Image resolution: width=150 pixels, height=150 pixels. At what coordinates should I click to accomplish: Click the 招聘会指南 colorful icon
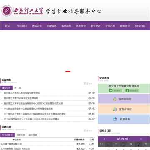pyautogui.click(x=115, y=99)
